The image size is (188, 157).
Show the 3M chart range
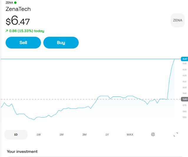[x=84, y=134]
